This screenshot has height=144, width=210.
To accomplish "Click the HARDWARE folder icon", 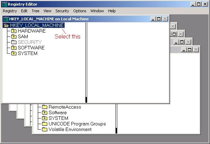I will (x=14, y=31).
